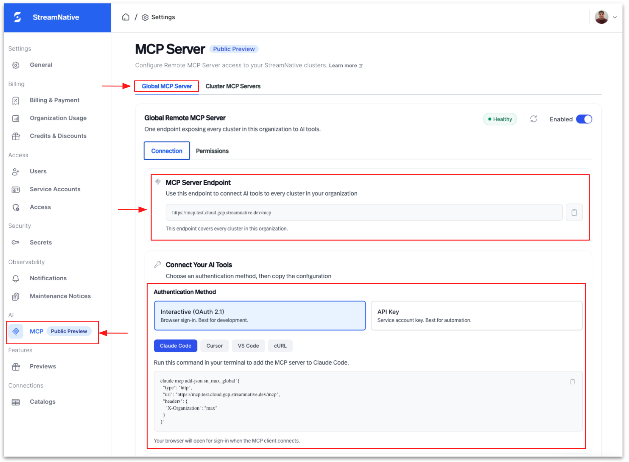This screenshot has height=462, width=629.
Task: Choose the VS Code client tab
Action: click(248, 346)
